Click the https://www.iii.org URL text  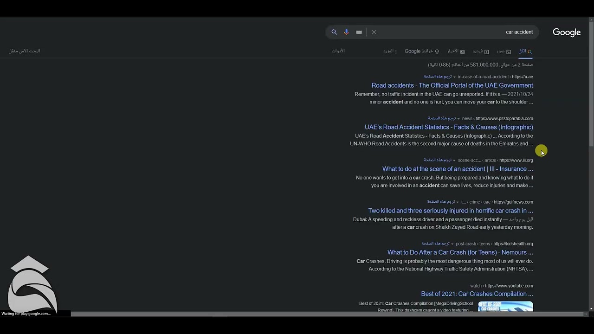516,161
